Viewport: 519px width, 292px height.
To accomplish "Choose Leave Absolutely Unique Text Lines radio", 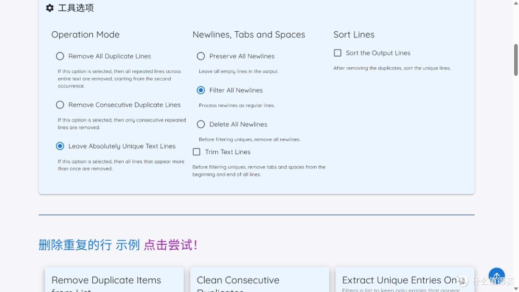I will (60, 146).
